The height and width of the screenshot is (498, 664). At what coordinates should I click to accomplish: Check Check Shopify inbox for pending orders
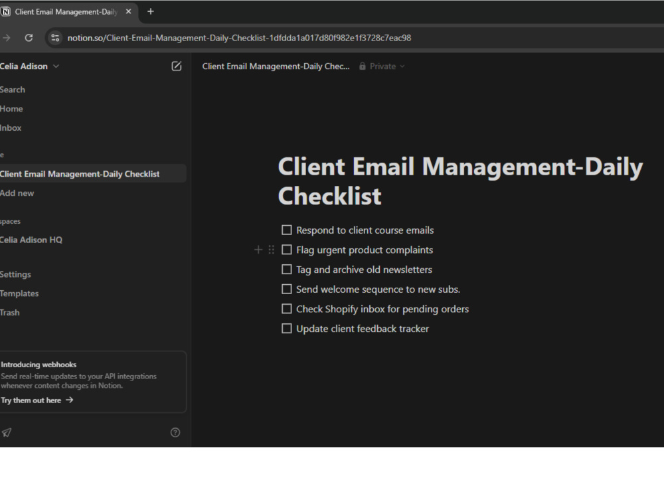pyautogui.click(x=287, y=309)
